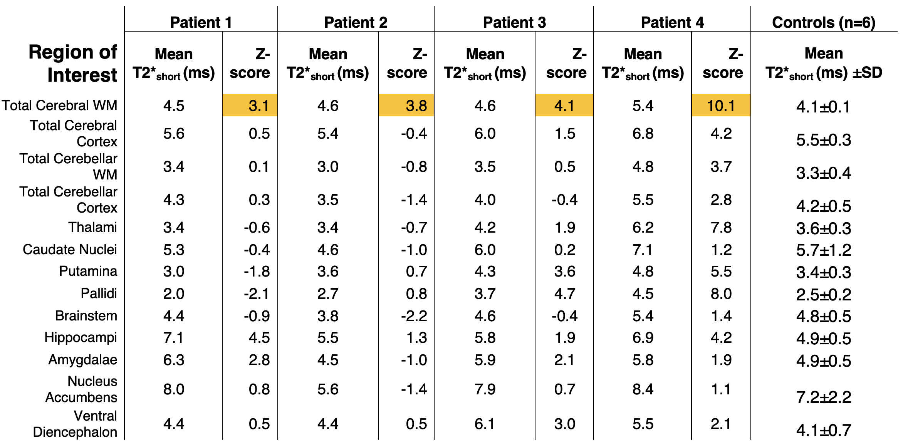Screen dimensions: 903x446
Task: Select Patient 4's Nucleus Accumbens mean 8.4
Action: [x=643, y=389]
